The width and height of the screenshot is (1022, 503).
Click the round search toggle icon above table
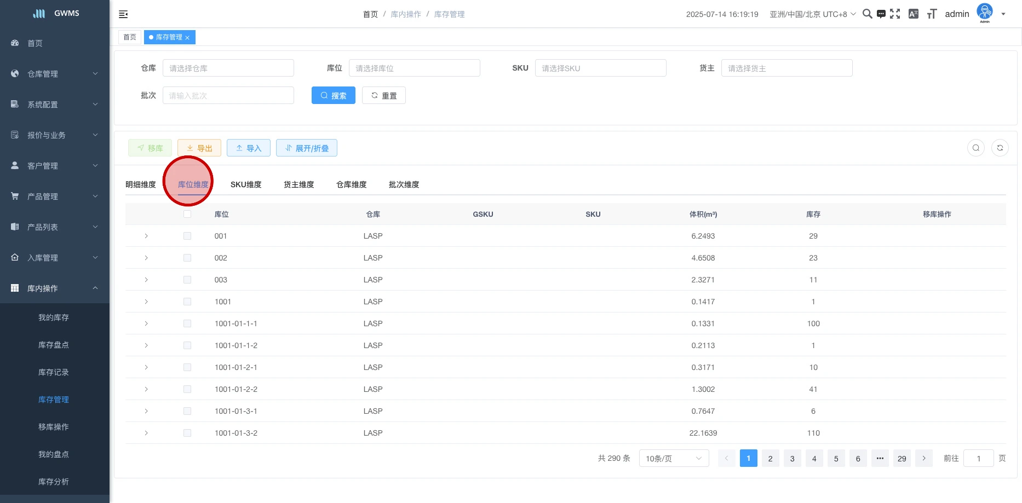[x=975, y=148]
